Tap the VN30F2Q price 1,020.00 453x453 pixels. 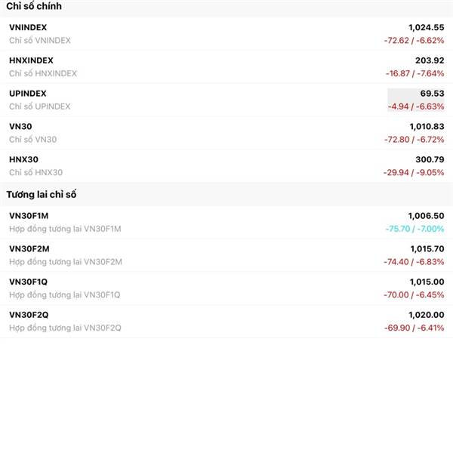pyautogui.click(x=426, y=315)
